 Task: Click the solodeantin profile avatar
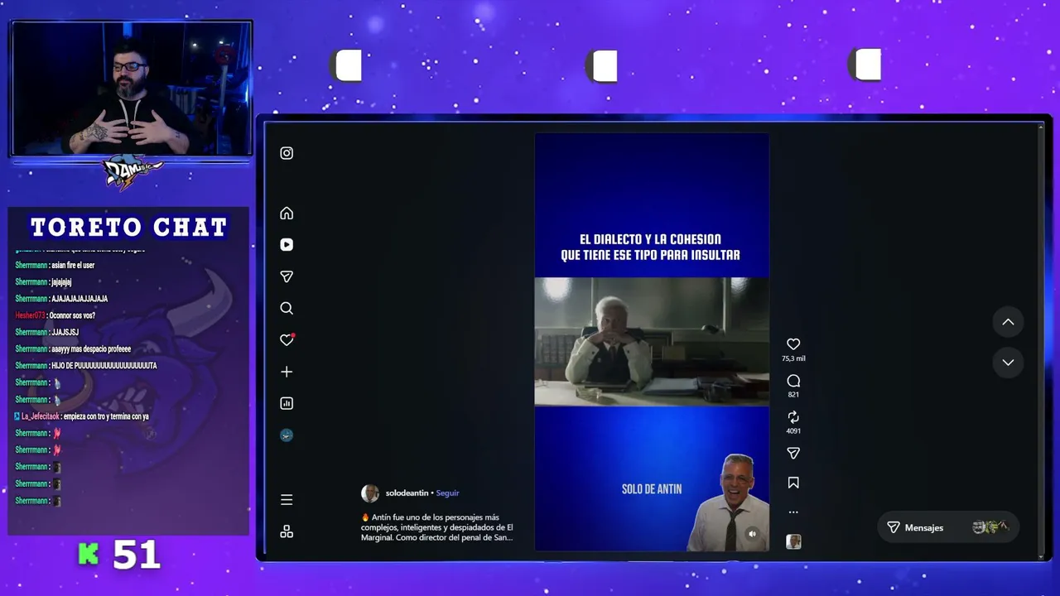pos(370,493)
